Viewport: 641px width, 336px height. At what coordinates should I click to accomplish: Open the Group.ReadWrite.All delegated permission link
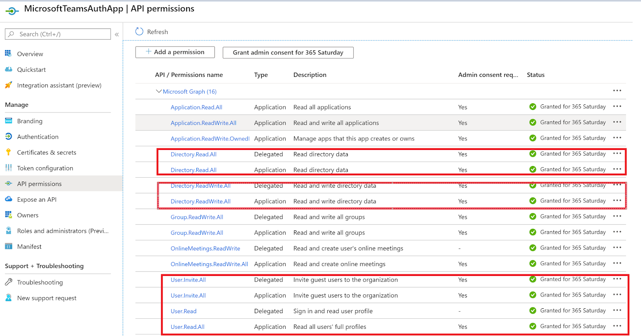tap(197, 217)
